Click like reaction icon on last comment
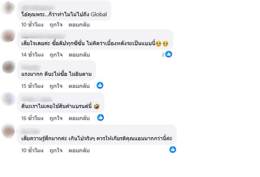Viewport: 260px width, 177px height. pyautogui.click(x=173, y=149)
